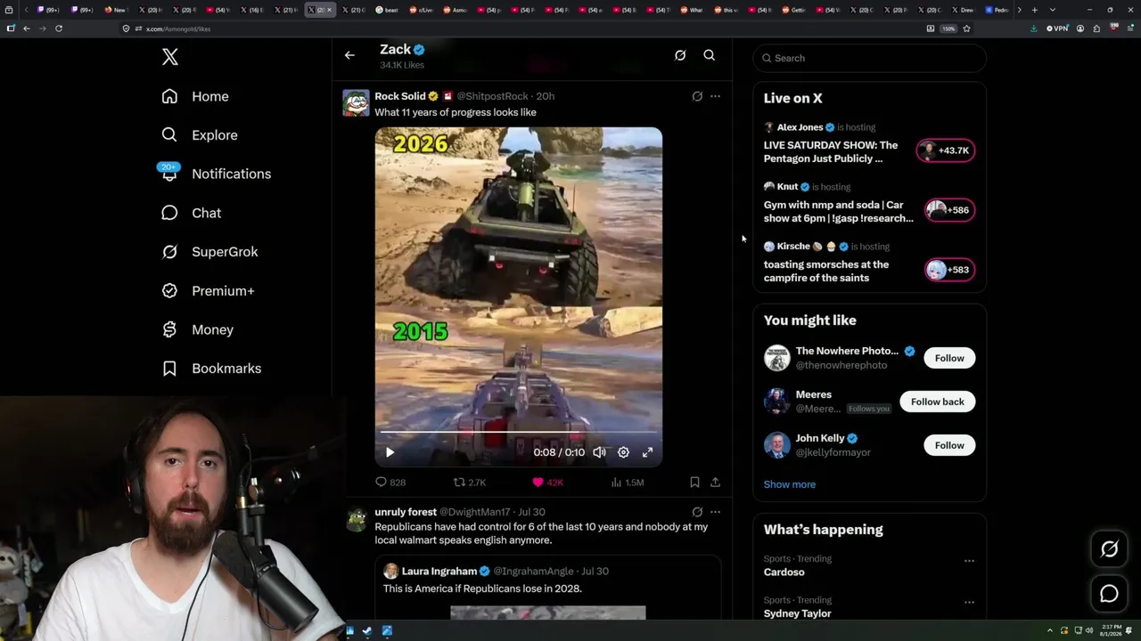Open the Steam icon in the taskbar
Image resolution: width=1141 pixels, height=641 pixels.
(x=368, y=631)
